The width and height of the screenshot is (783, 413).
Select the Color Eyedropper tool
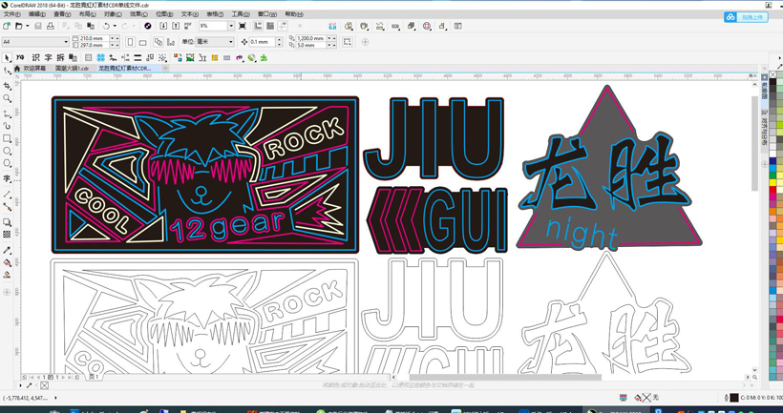[x=7, y=249]
